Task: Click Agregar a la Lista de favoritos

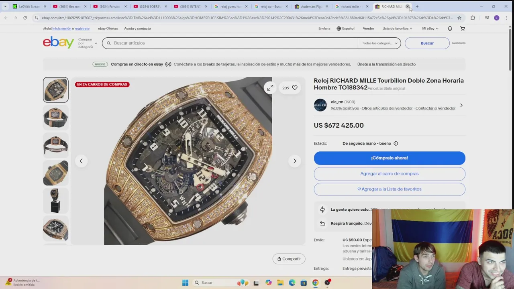Action: pyautogui.click(x=390, y=189)
